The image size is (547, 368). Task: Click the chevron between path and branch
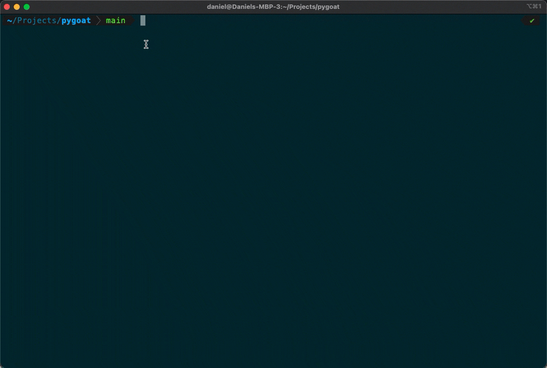point(98,20)
